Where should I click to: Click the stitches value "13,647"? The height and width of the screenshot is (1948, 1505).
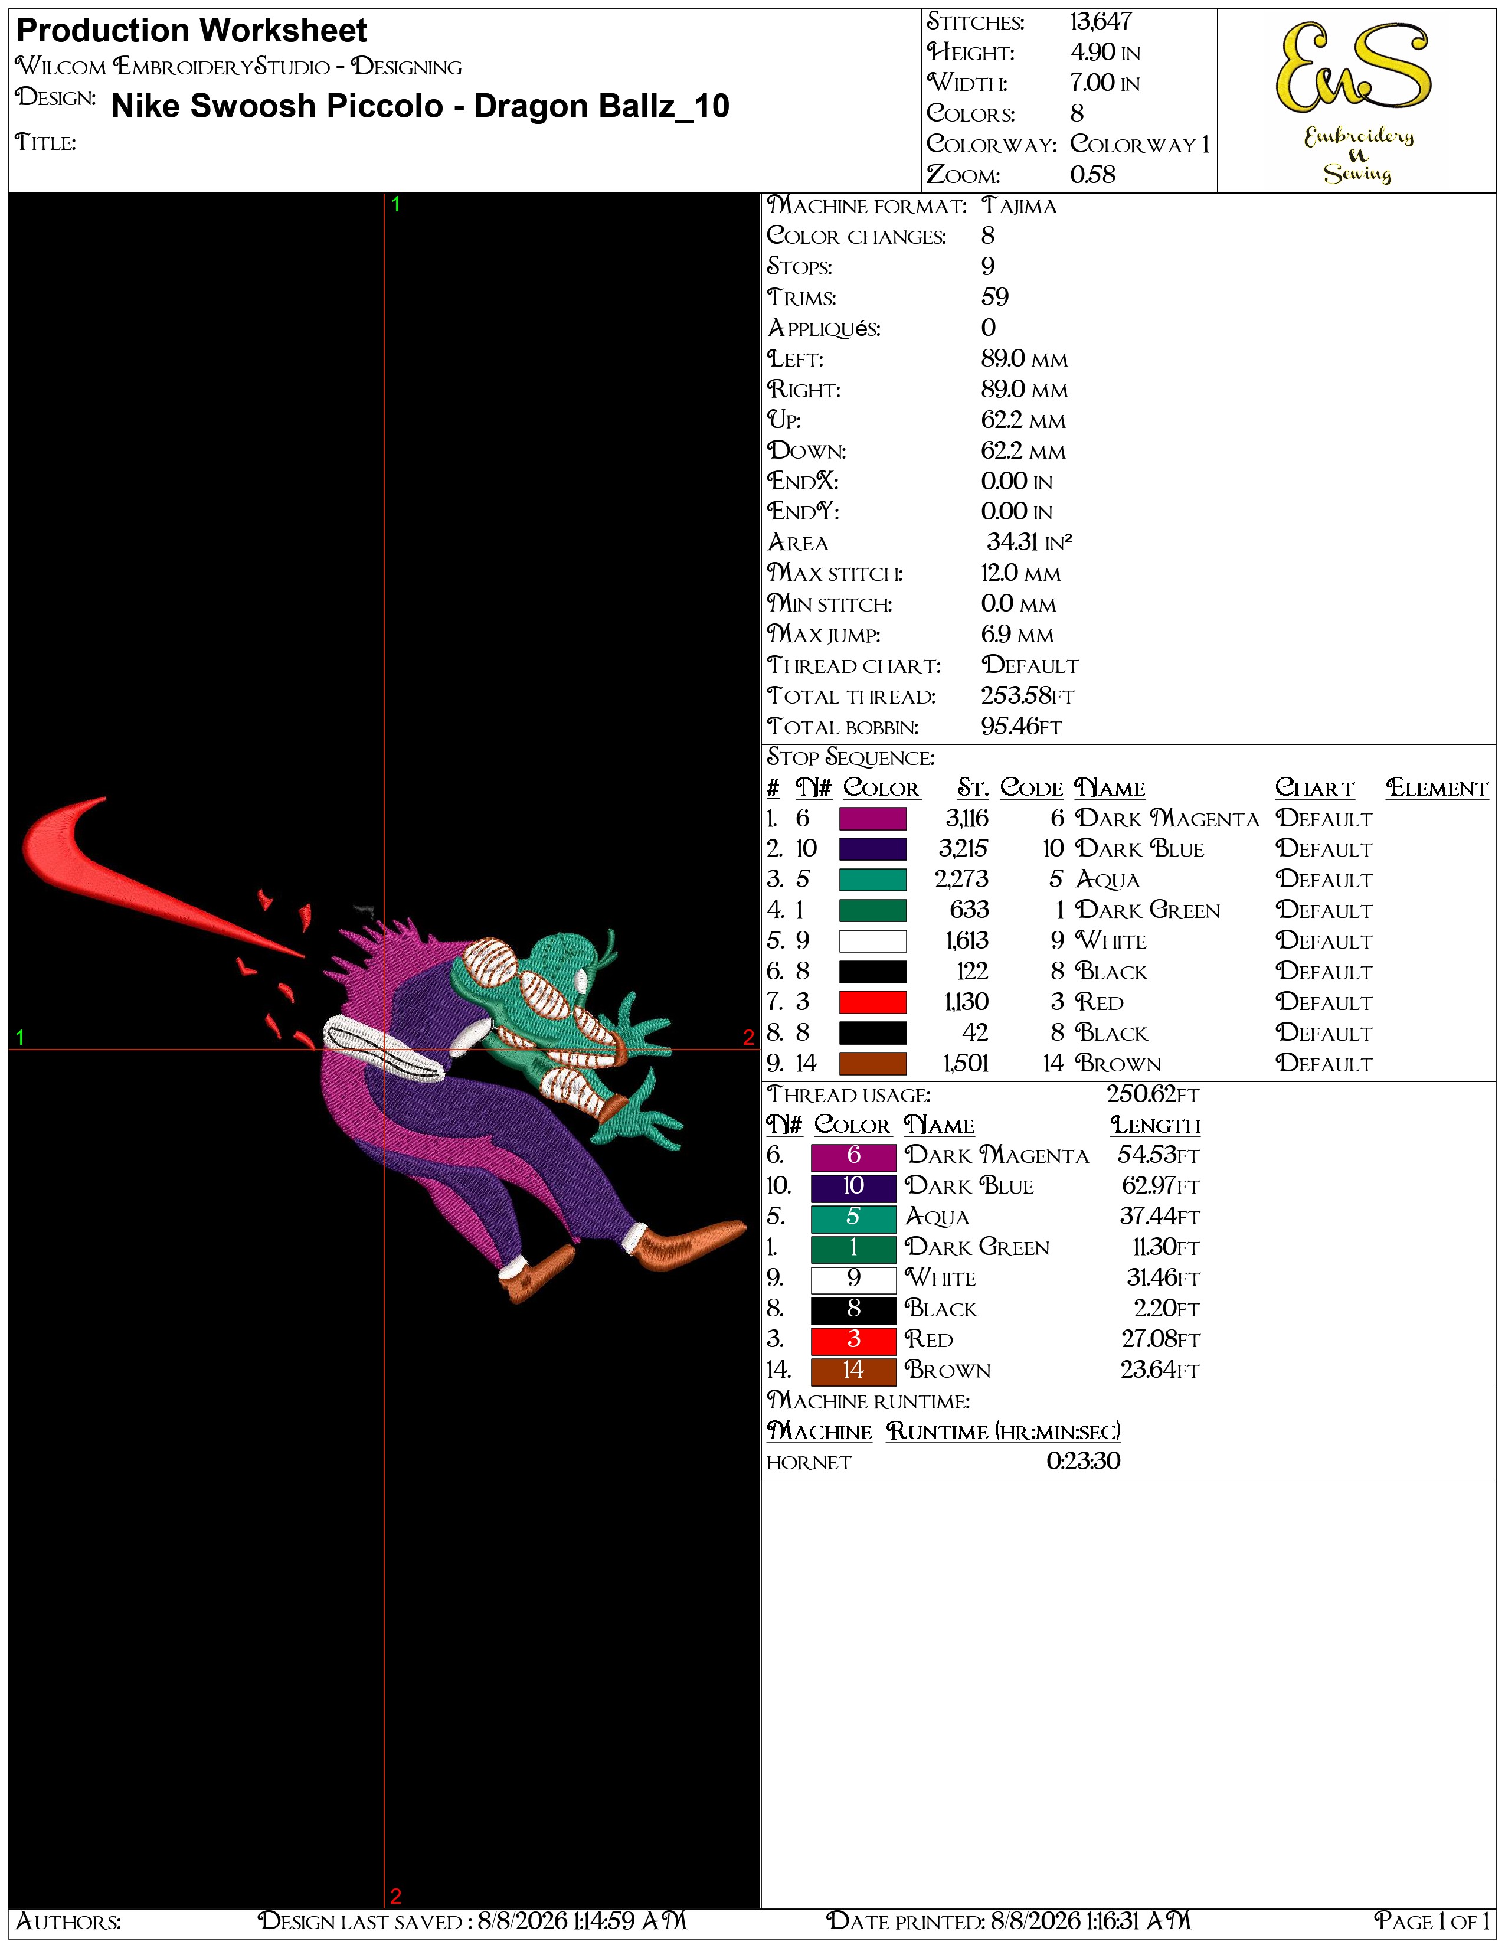1101,21
